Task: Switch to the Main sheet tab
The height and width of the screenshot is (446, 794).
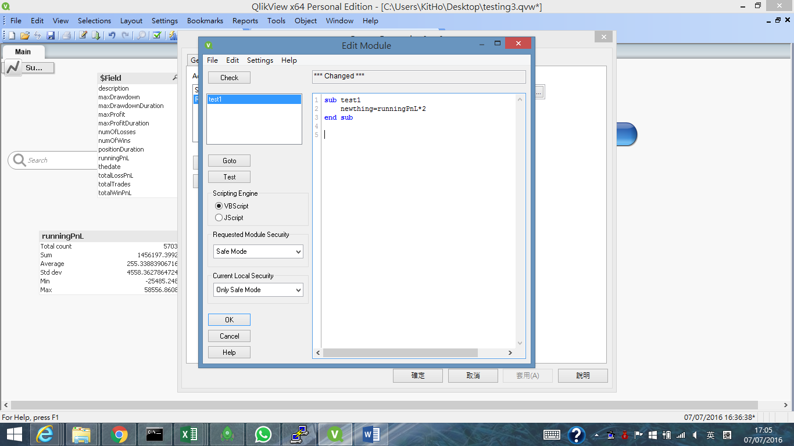Action: pyautogui.click(x=23, y=52)
